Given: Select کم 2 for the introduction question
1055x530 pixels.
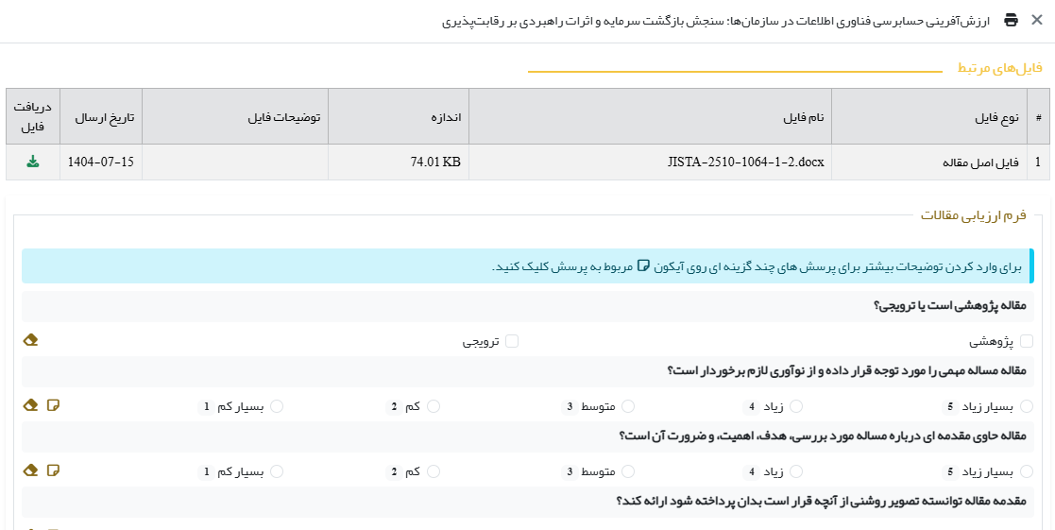Looking at the screenshot, I should pos(434,471).
